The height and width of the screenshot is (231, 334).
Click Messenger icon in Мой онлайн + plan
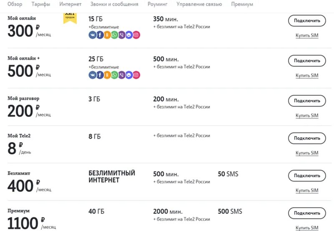coord(129,75)
